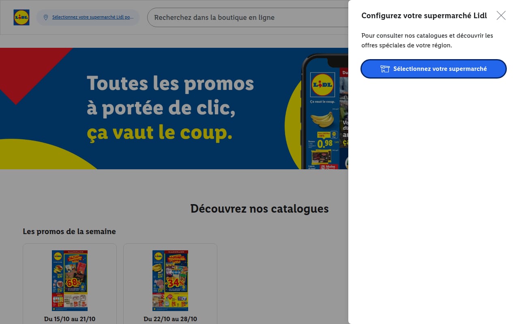Image resolution: width=519 pixels, height=324 pixels.
Task: Click the Lidl logo in the header
Action: [x=21, y=17]
